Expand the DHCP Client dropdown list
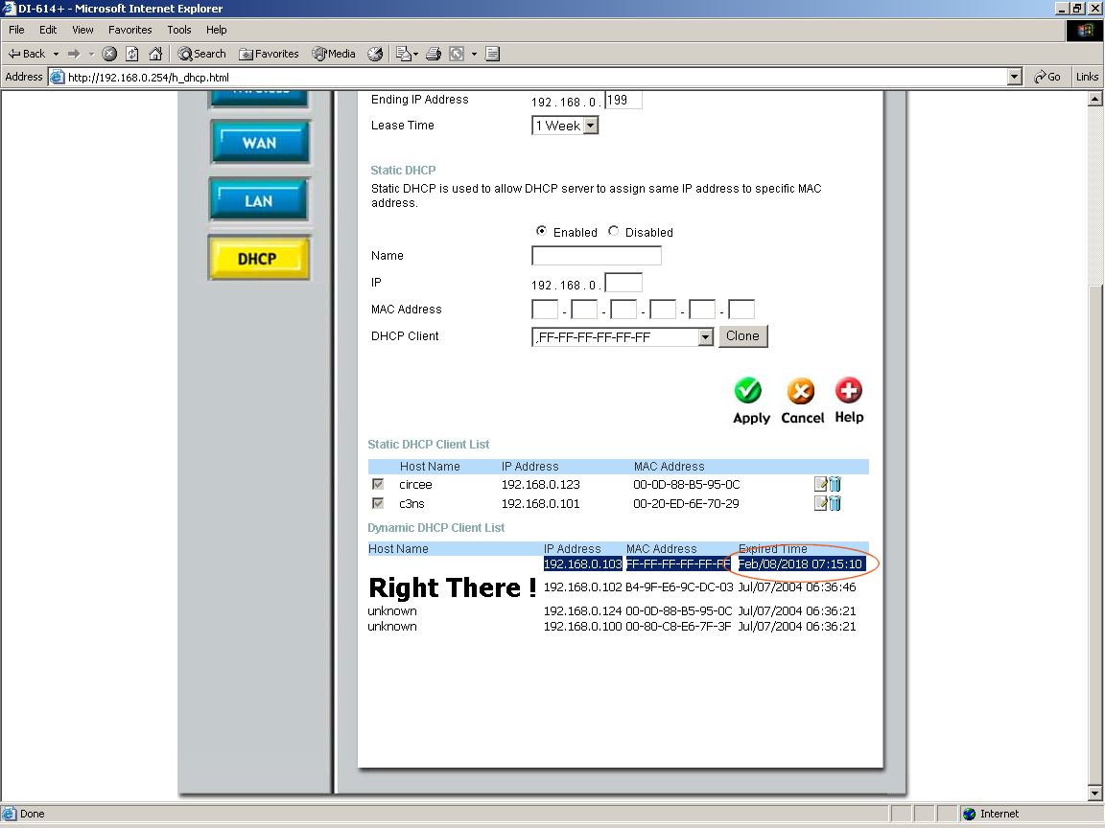The height and width of the screenshot is (828, 1105). pos(705,336)
